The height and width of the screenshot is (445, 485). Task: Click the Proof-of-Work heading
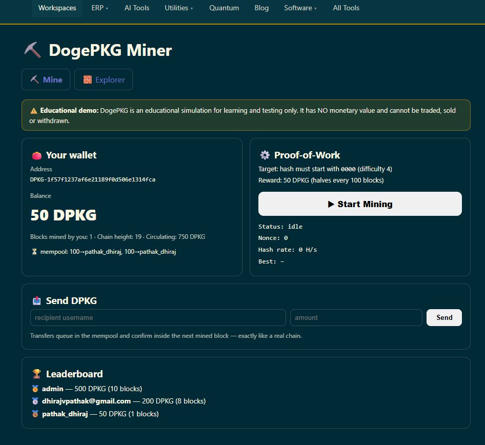pos(307,155)
